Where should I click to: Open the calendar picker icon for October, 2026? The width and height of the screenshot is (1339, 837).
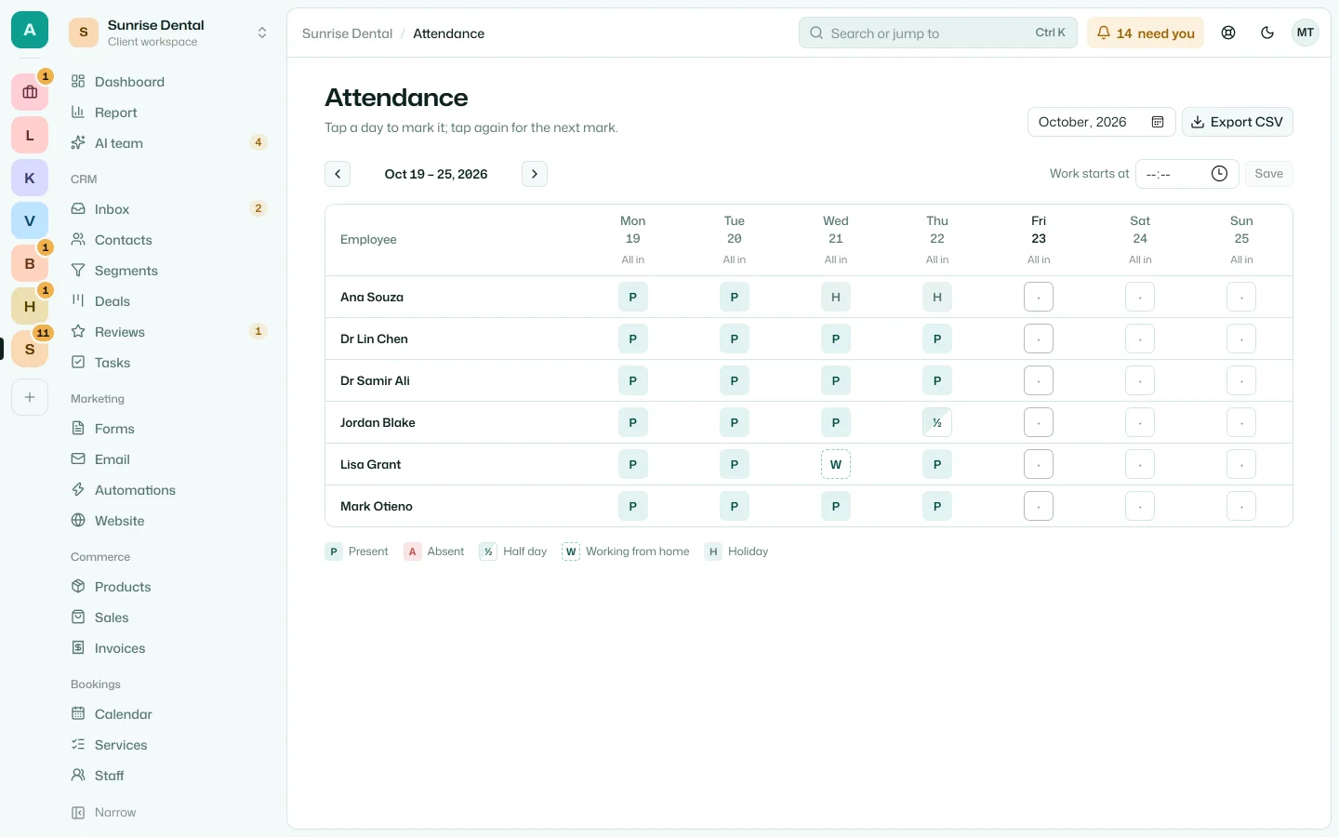point(1158,122)
